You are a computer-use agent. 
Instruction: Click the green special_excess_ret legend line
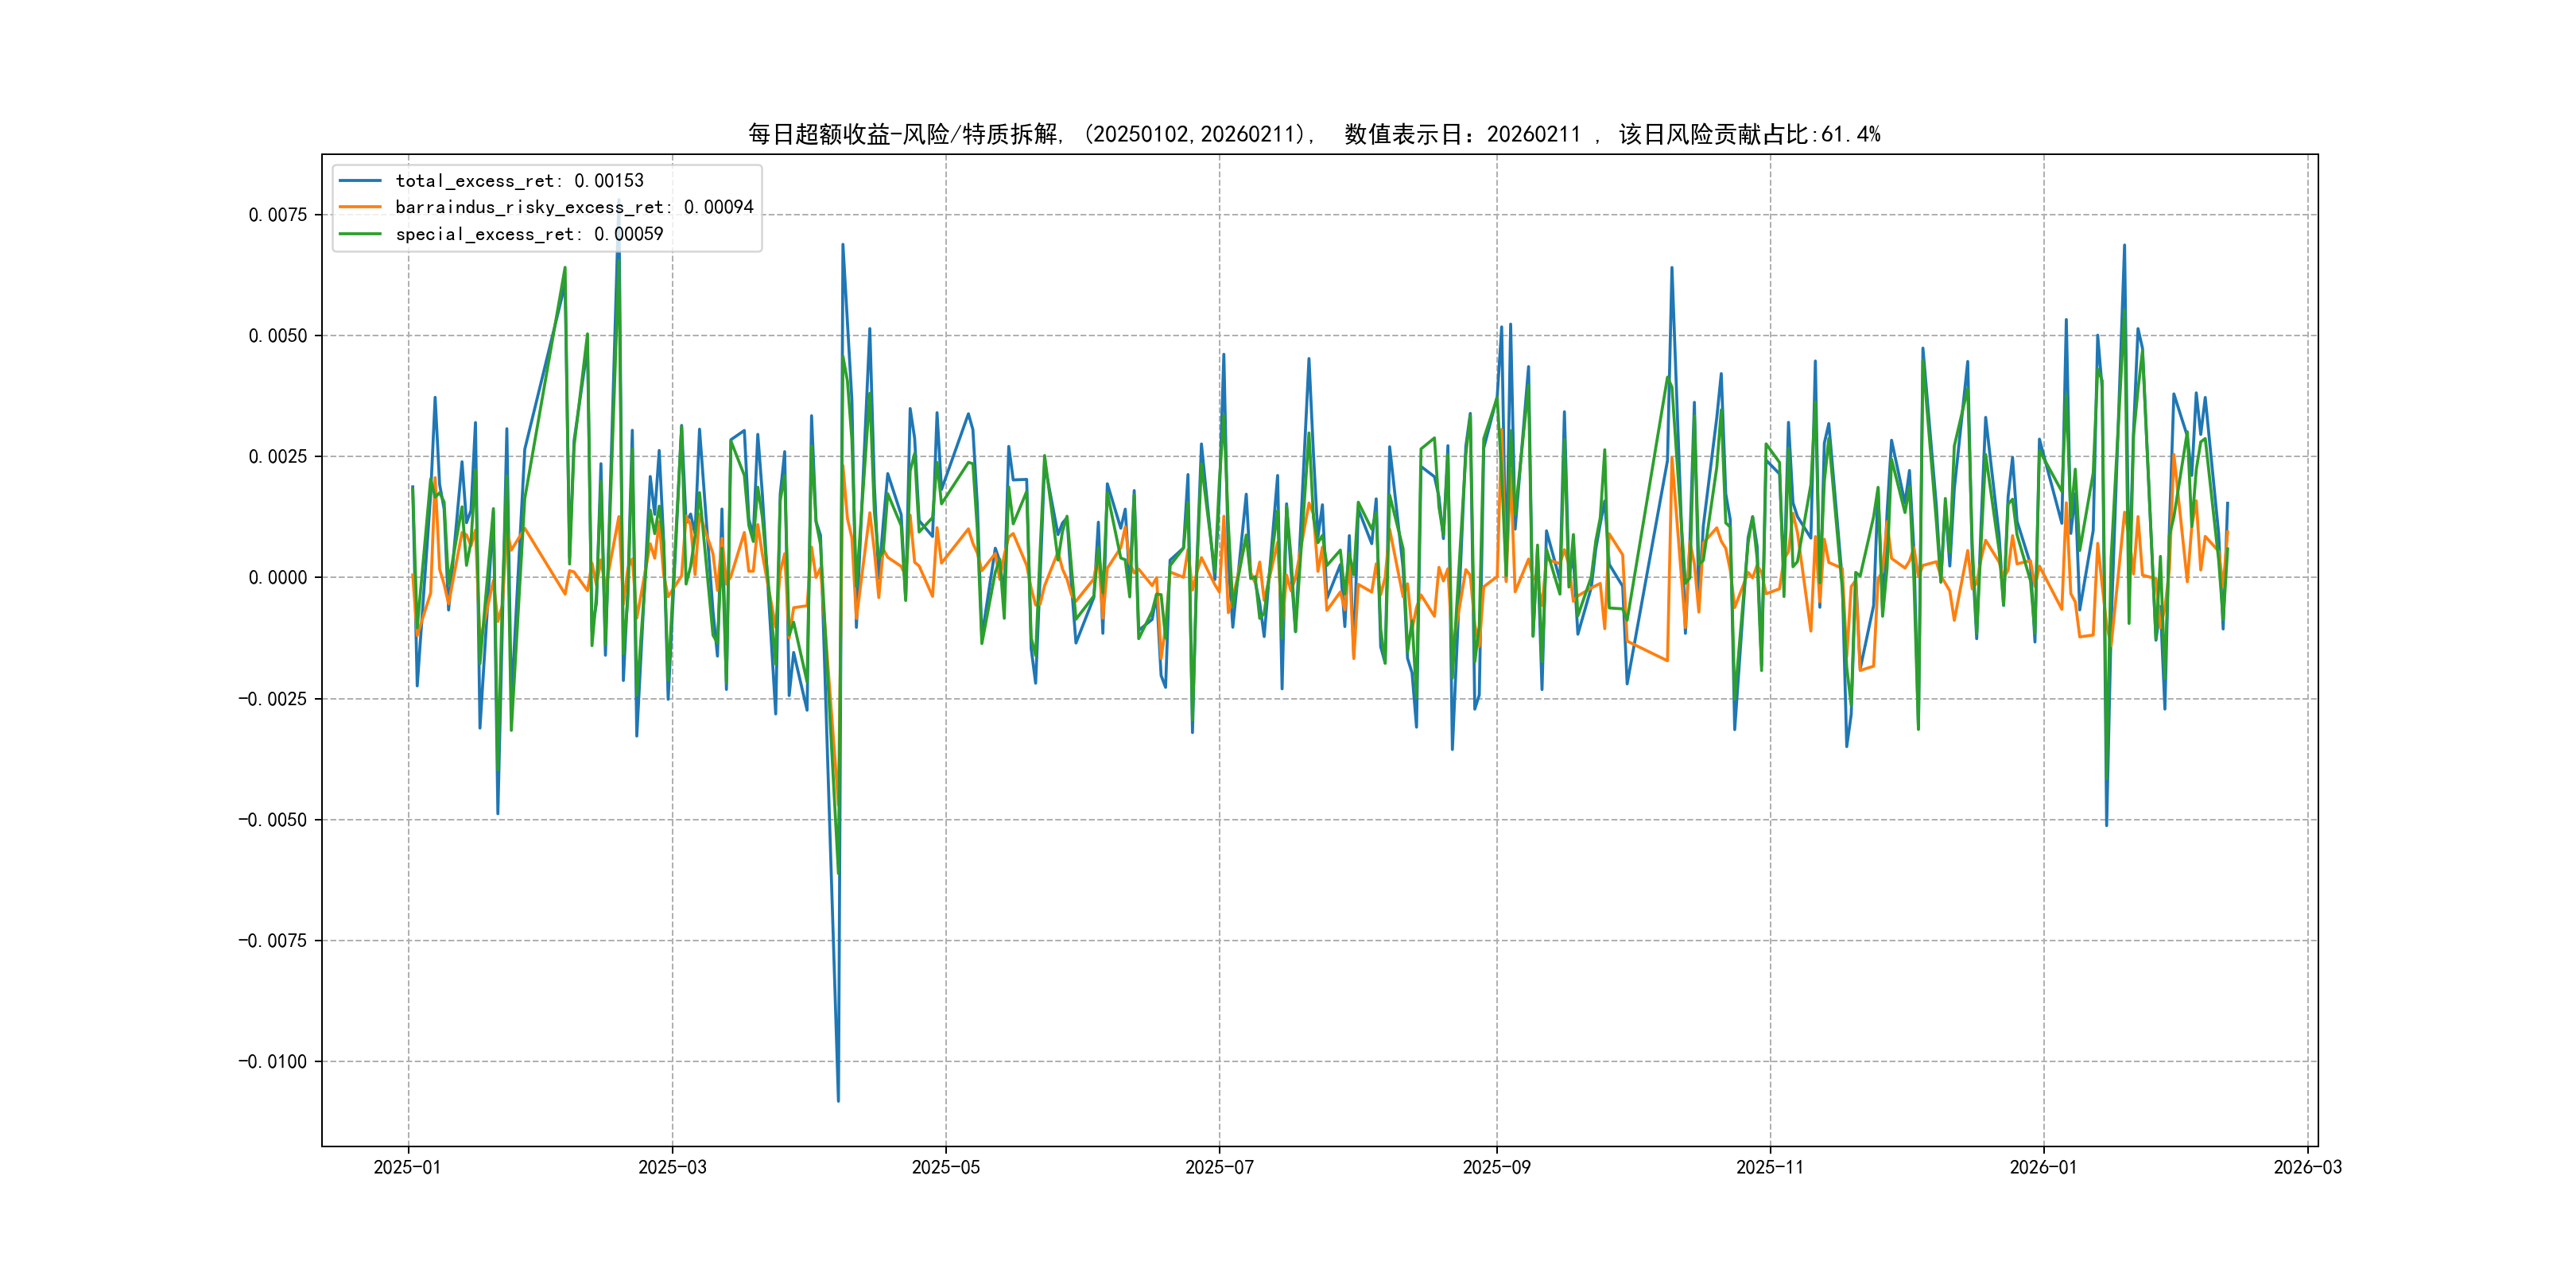click(360, 234)
